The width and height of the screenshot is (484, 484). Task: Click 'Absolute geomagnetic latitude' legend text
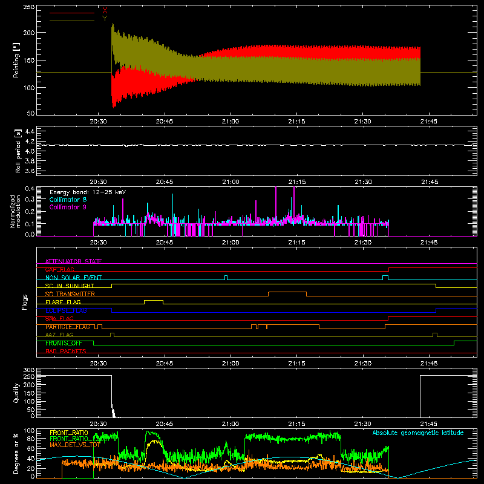(418, 433)
